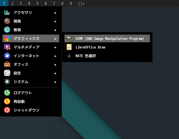The height and width of the screenshot is (139, 179).
Task: Click the green ログアウト icon
Action: (x=7, y=93)
